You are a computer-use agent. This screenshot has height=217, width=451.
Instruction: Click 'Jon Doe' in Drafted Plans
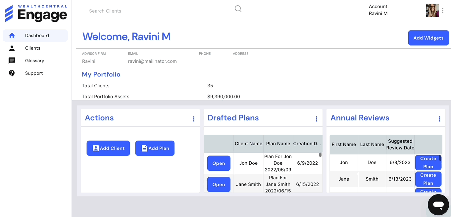pyautogui.click(x=248, y=163)
